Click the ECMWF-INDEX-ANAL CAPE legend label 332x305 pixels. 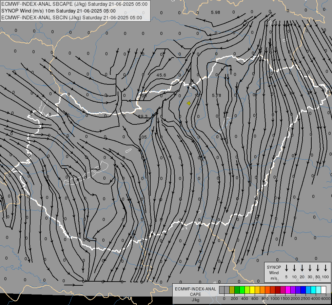coord(195,291)
